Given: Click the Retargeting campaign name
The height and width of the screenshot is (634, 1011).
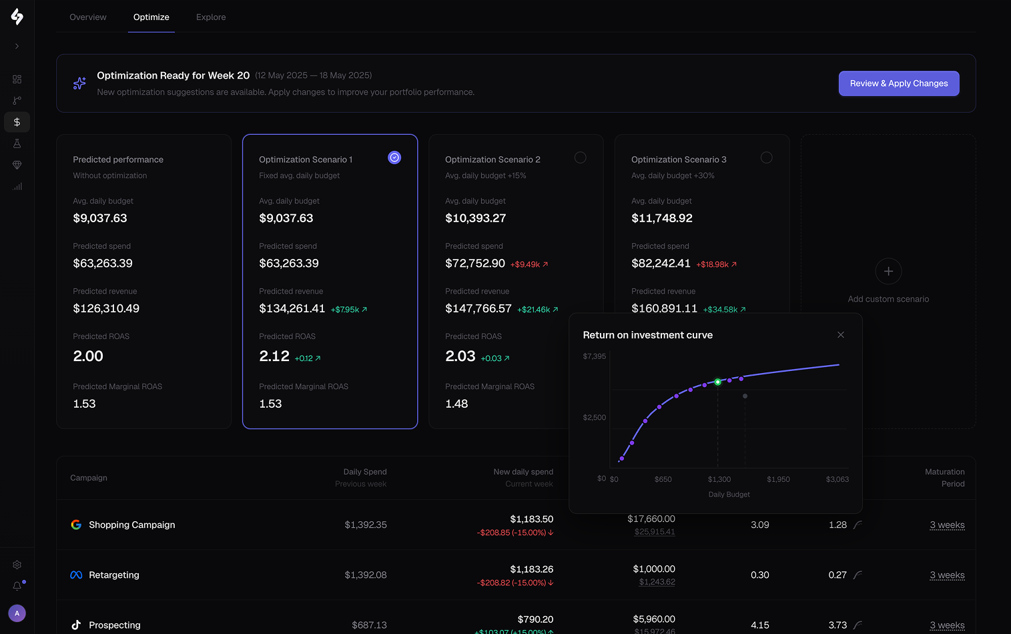Looking at the screenshot, I should pos(114,575).
